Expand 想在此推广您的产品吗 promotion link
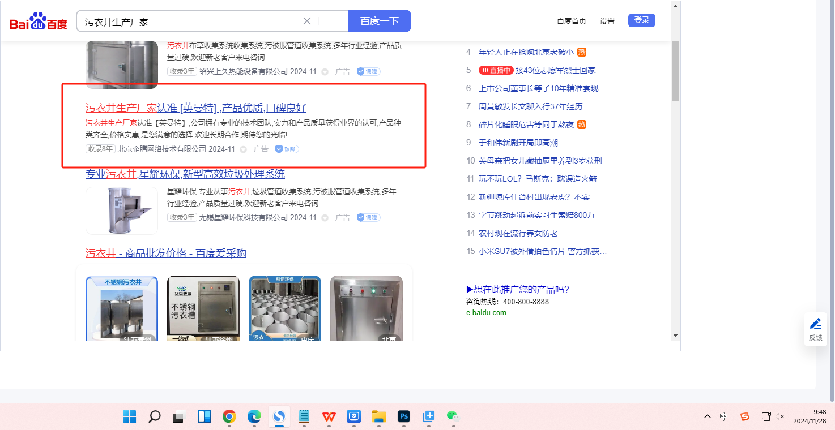 click(518, 289)
